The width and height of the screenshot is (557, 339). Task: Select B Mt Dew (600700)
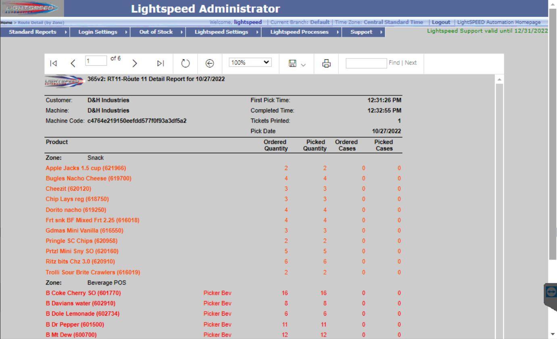71,335
